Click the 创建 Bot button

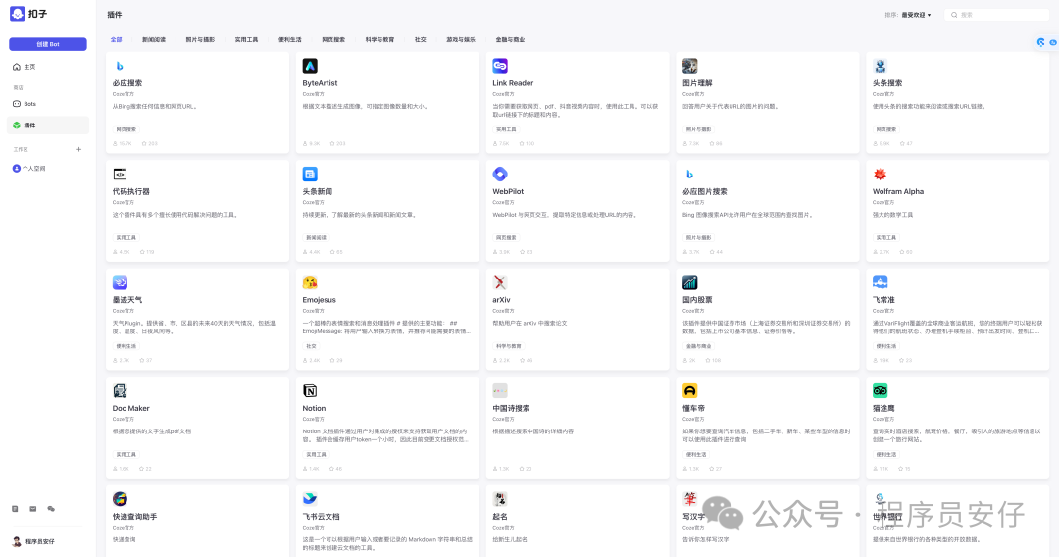[48, 44]
